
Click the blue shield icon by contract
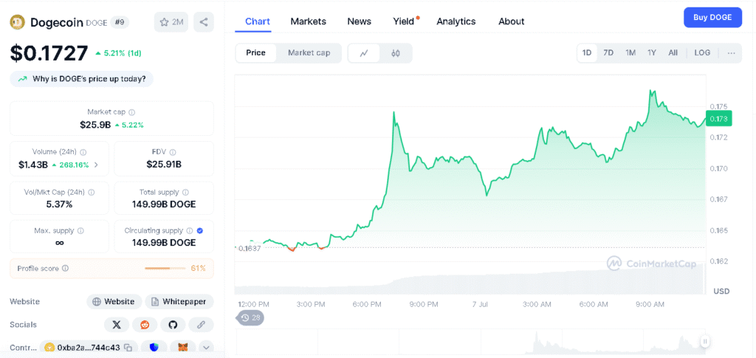point(154,348)
